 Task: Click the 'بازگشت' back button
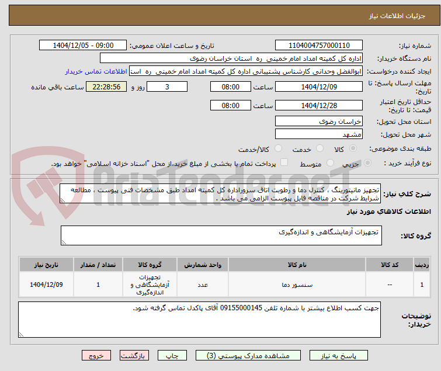coord(134,355)
